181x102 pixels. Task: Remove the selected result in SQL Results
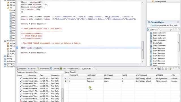coord(155,69)
